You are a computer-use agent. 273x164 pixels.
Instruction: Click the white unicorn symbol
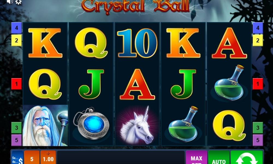[x=137, y=125]
